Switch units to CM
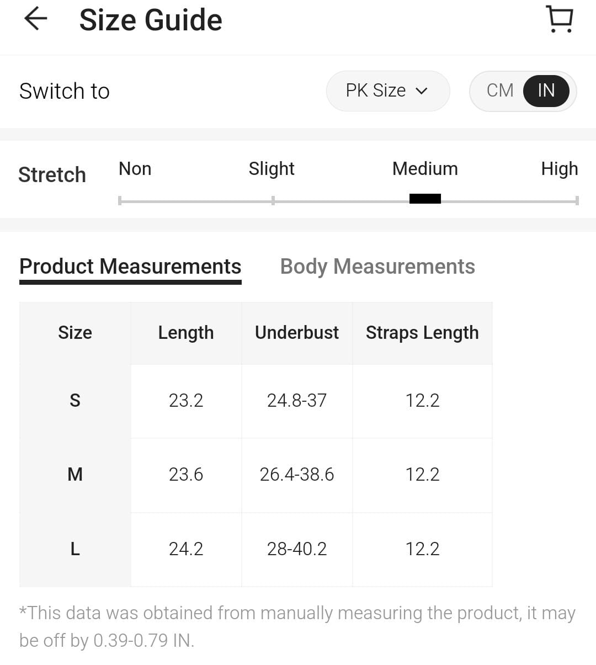The height and width of the screenshot is (665, 596). click(x=500, y=91)
